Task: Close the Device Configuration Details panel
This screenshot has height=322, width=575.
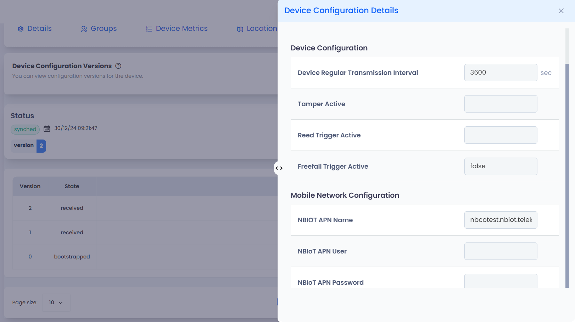Action: tap(561, 11)
